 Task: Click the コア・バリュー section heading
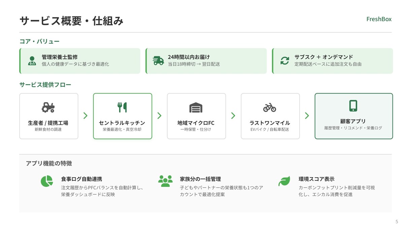pos(39,41)
